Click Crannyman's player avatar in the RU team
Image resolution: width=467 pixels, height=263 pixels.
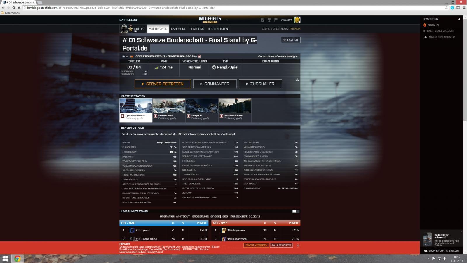[224, 239]
